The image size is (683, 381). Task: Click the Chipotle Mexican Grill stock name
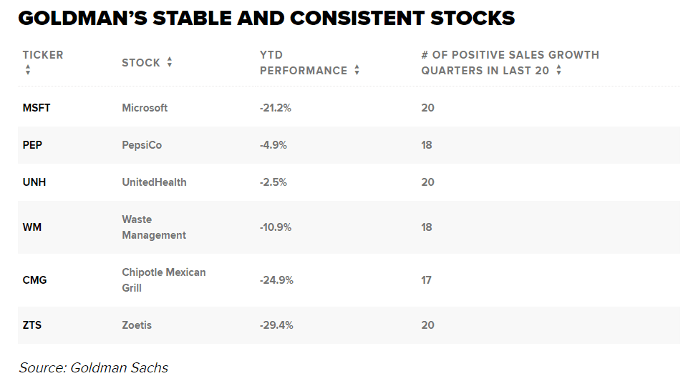(163, 280)
